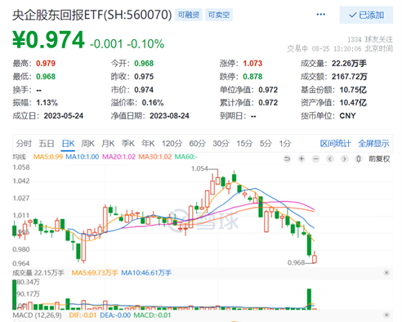Switch to the 120分 interval tab
Screen dimensions: 402x322
tap(172, 143)
